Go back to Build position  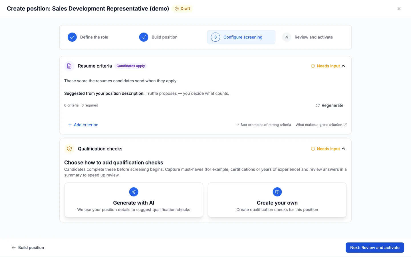(x=28, y=248)
